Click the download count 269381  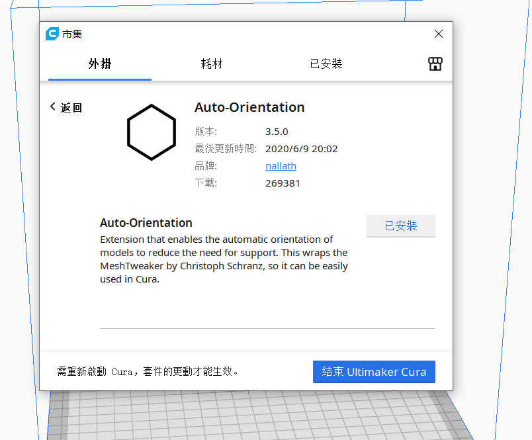283,183
